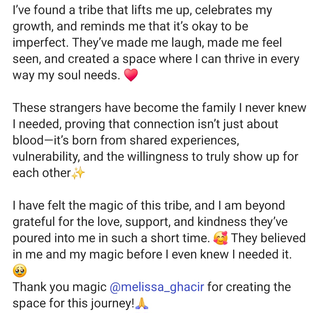This screenshot has height=313, width=320.
Task: Tap the word 'imperfect' in the caption
Action: (x=40, y=43)
